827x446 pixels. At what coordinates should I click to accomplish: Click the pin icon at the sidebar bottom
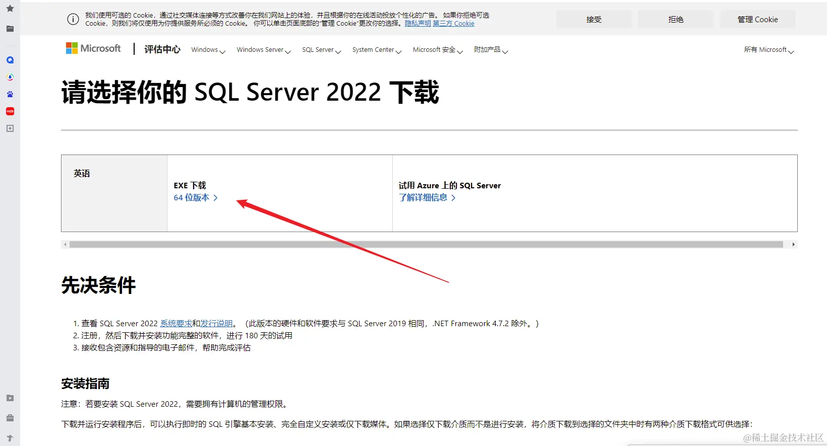(x=10, y=438)
